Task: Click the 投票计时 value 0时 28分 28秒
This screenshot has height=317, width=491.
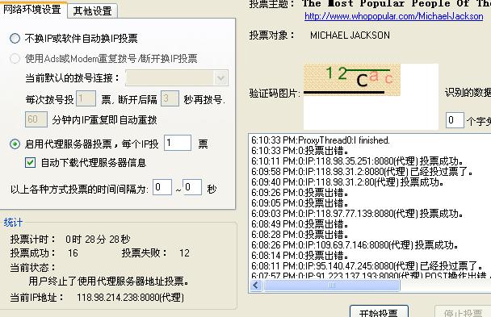Action: 98,240
